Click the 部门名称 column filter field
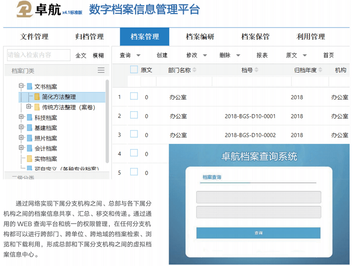Viewport: 355px width, 266px height. tap(184, 81)
